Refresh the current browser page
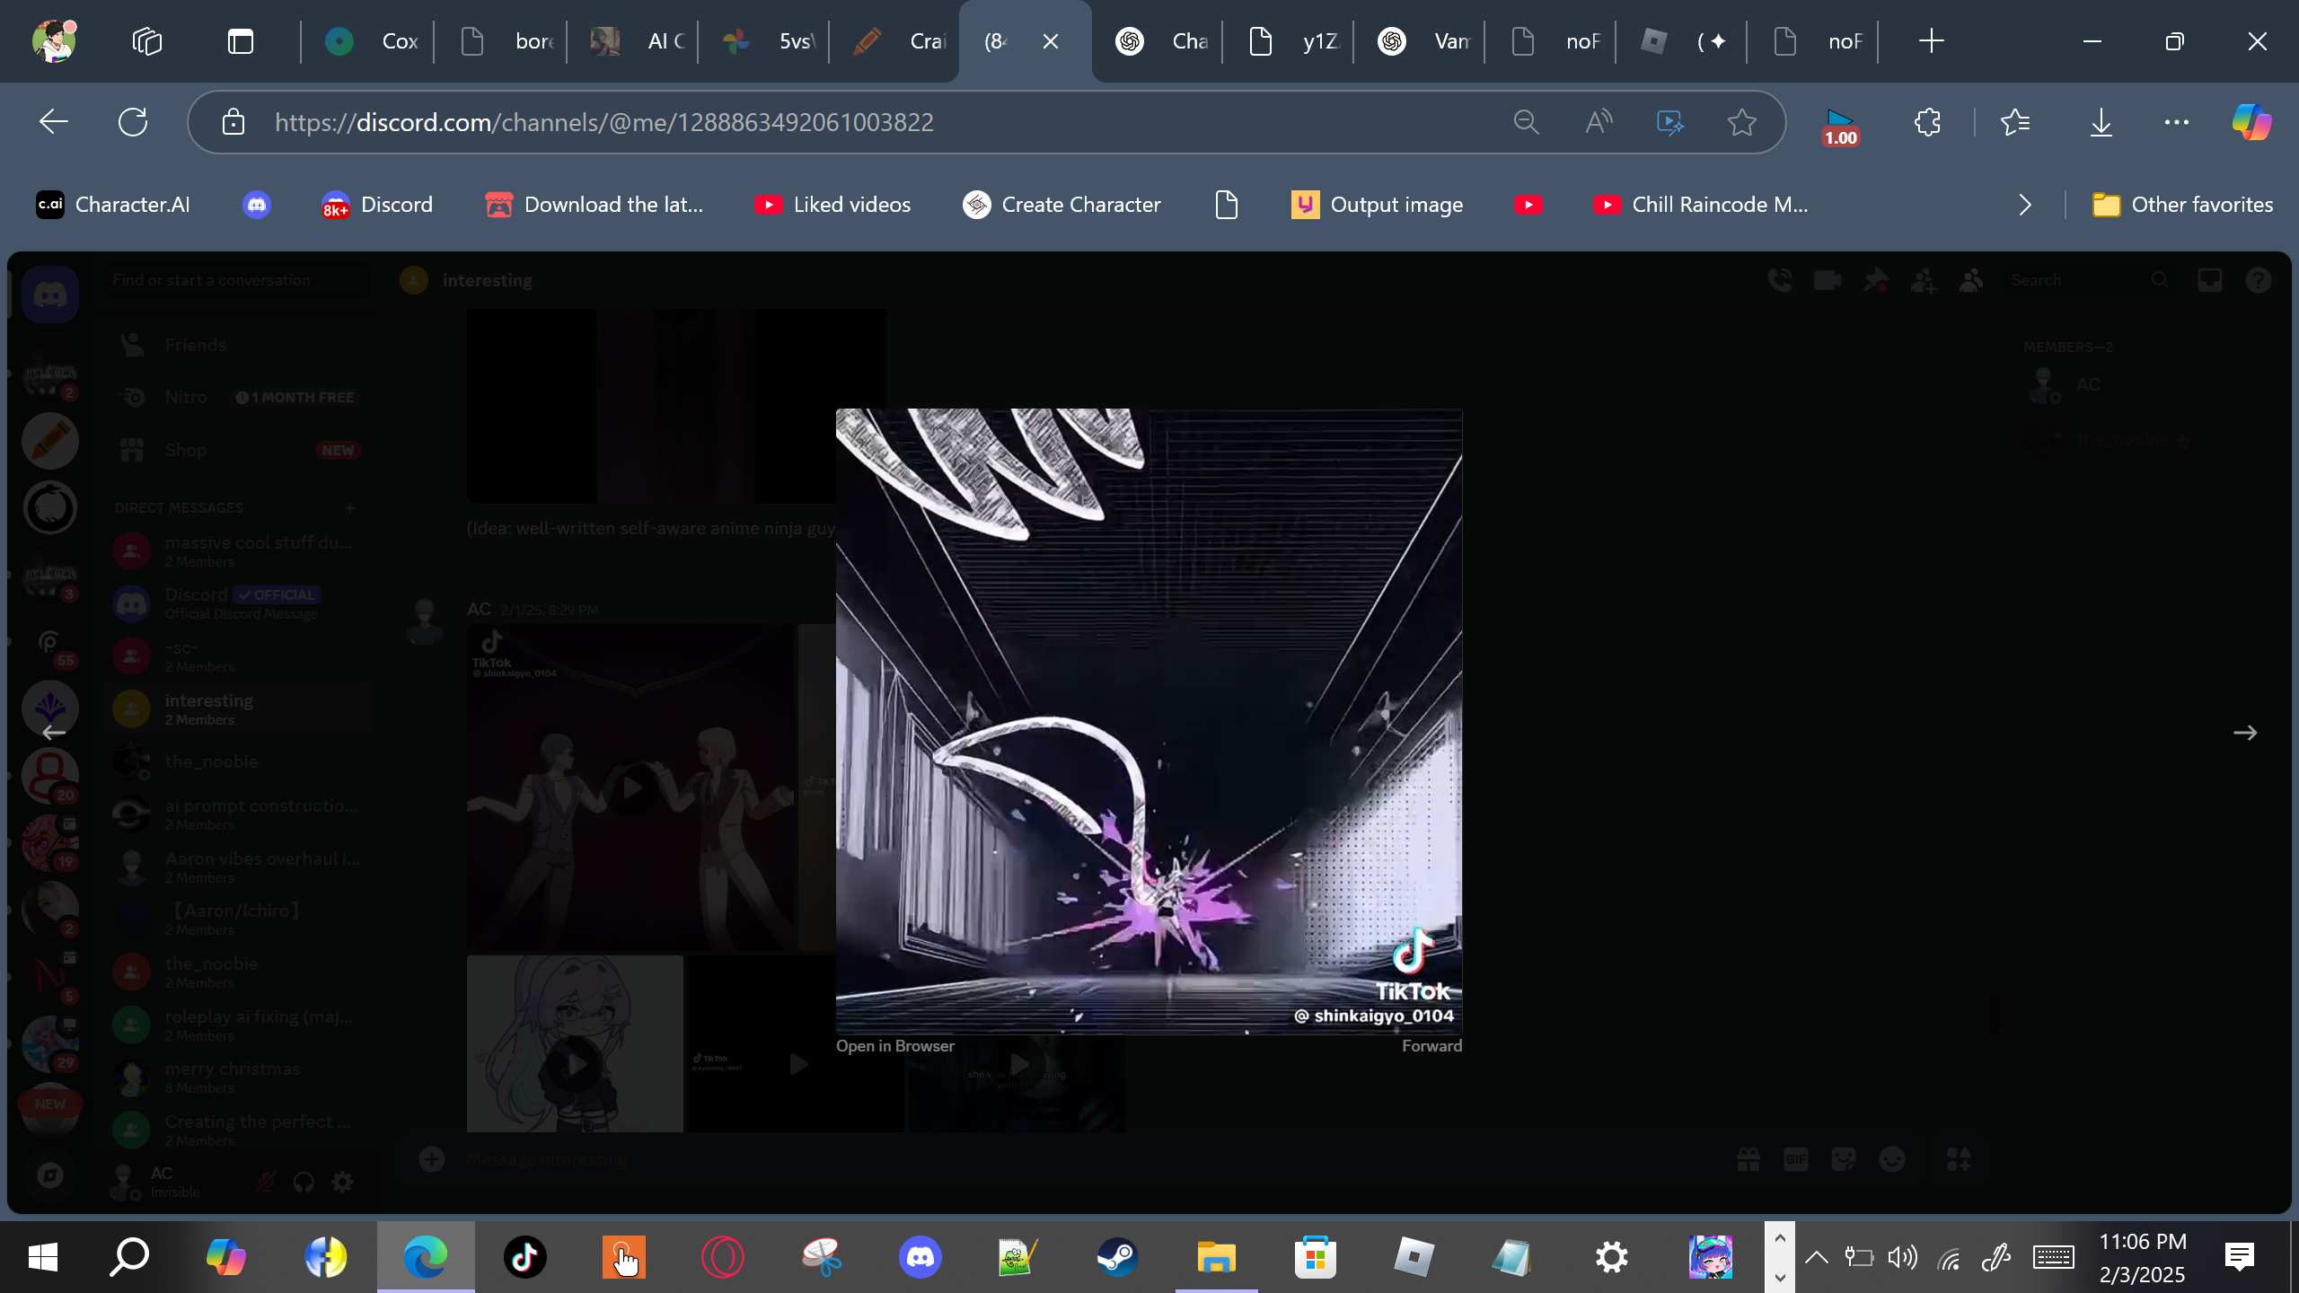Image resolution: width=2299 pixels, height=1293 pixels. tap(133, 122)
